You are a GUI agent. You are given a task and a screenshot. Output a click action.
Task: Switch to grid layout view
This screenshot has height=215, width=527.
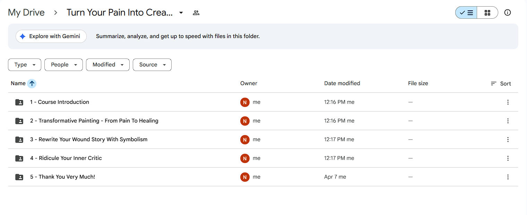pyautogui.click(x=487, y=13)
